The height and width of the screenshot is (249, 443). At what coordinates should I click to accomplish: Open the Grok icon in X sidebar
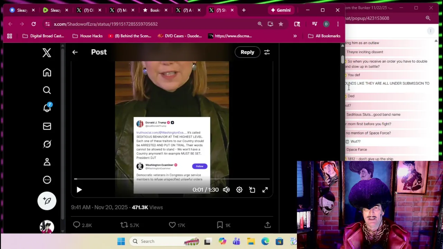click(47, 144)
